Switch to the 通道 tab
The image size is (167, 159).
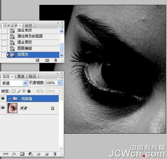tap(21, 76)
